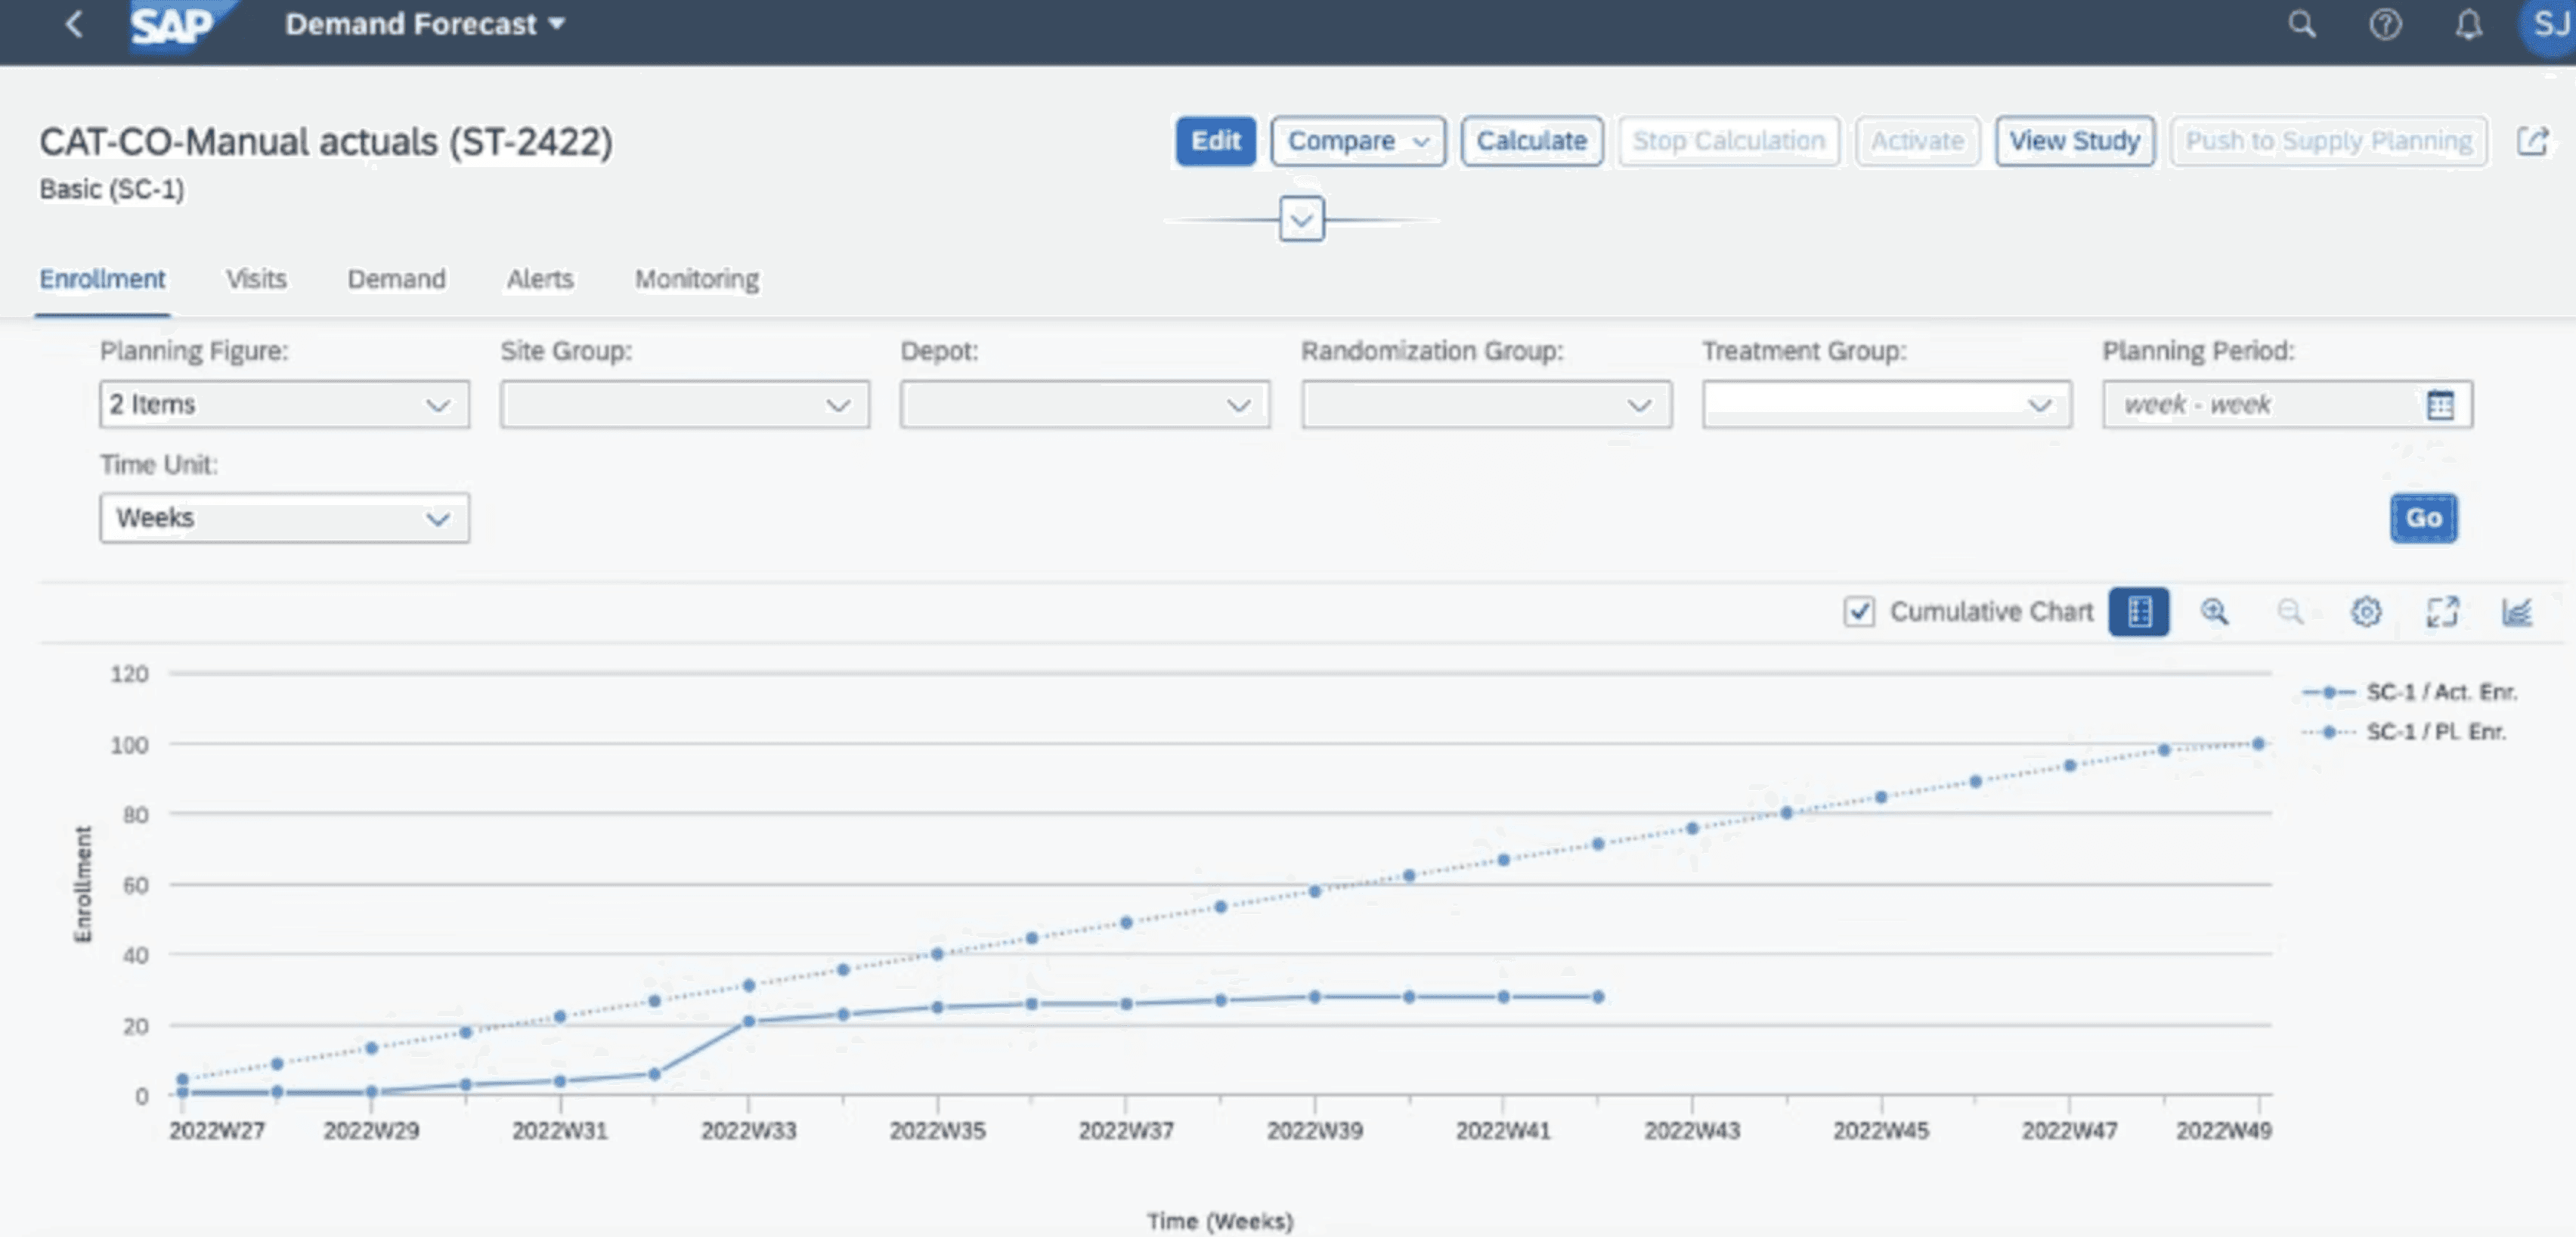Open the Planning Figure dropdown

point(437,405)
